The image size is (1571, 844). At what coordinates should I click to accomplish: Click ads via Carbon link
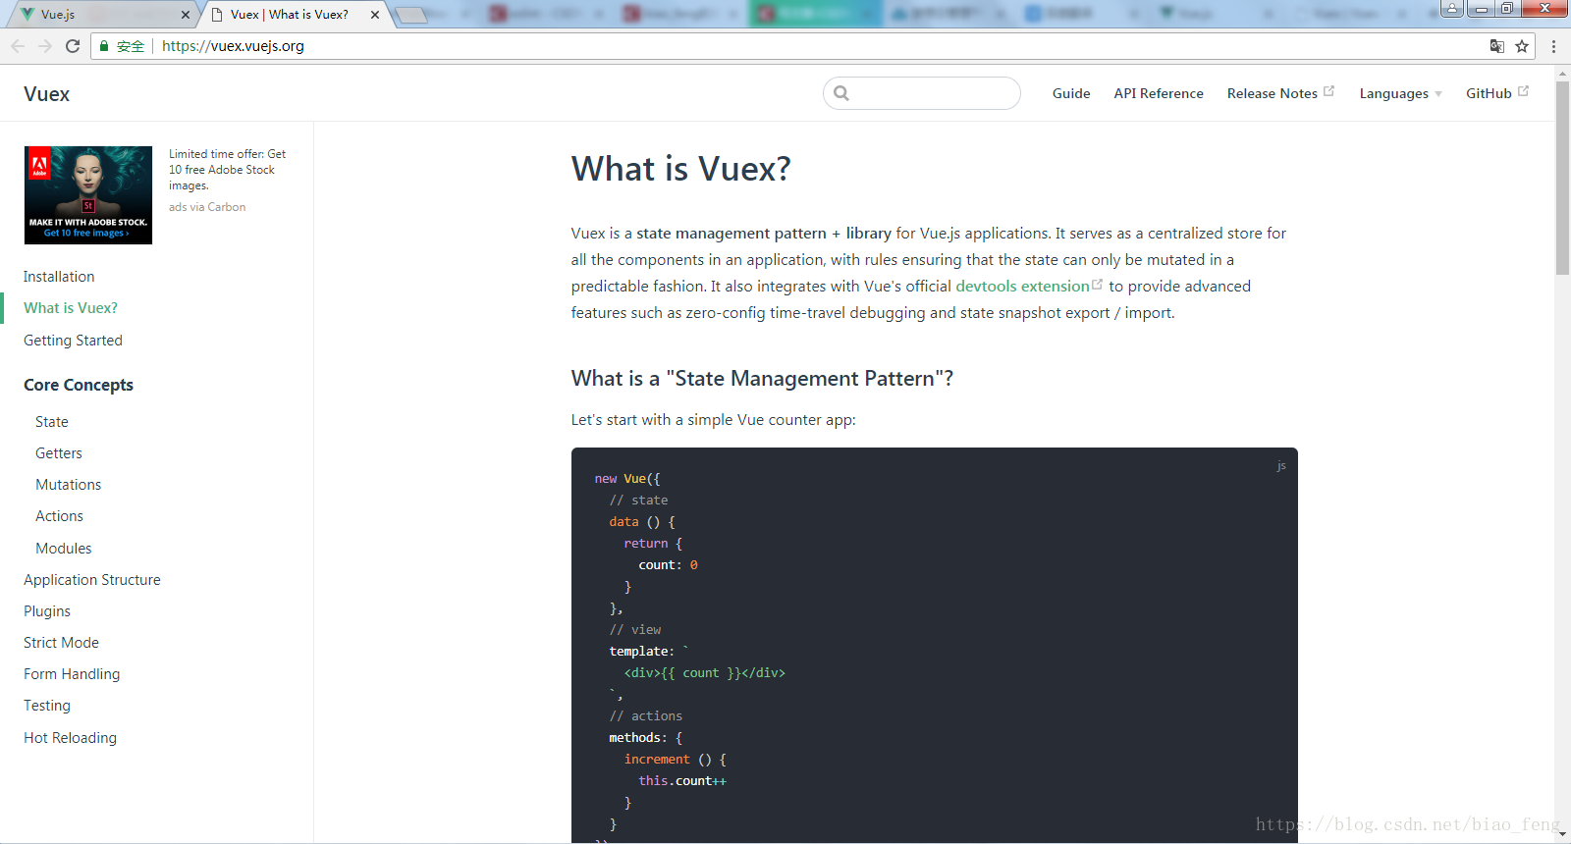(x=207, y=207)
